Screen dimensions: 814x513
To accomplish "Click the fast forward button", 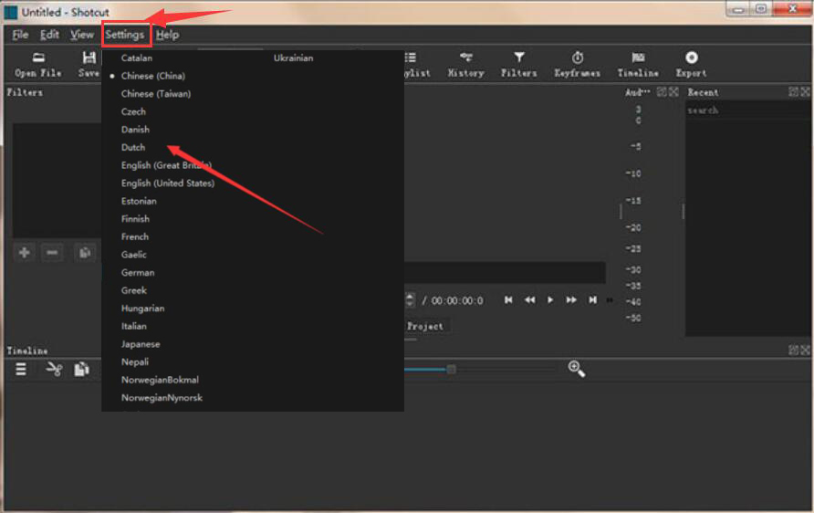I will point(571,300).
